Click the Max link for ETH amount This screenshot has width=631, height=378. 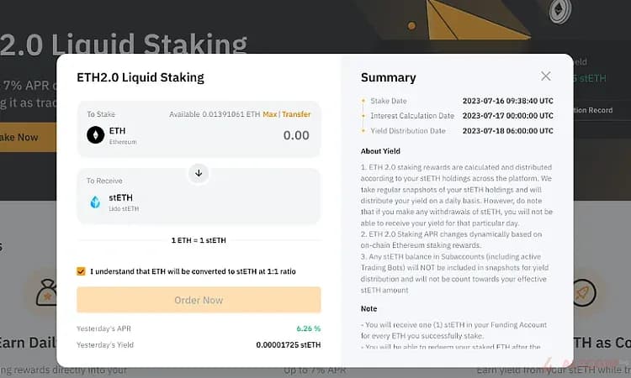[x=269, y=114]
